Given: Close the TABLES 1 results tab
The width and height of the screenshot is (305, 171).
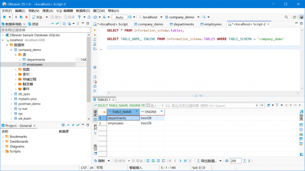Looking at the screenshot, I should click(113, 99).
